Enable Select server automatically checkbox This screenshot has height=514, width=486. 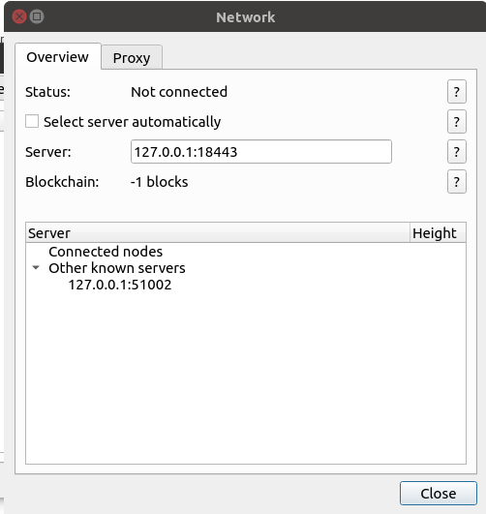(32, 121)
